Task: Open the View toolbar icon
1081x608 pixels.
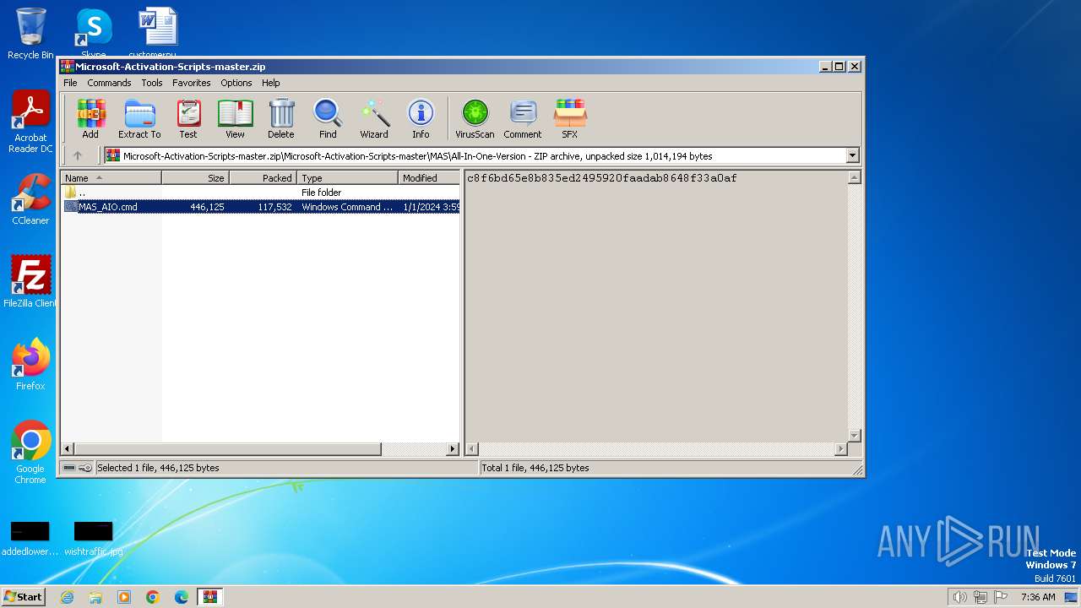Action: tap(235, 119)
